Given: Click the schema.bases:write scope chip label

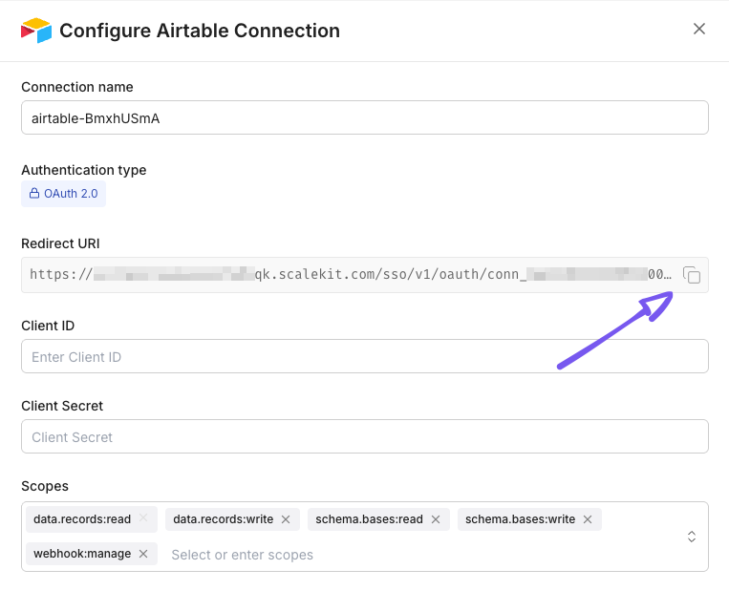Looking at the screenshot, I should coord(521,519).
